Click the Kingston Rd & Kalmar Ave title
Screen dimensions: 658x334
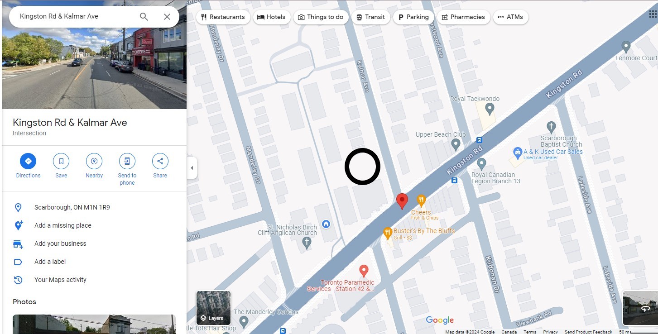[70, 123]
